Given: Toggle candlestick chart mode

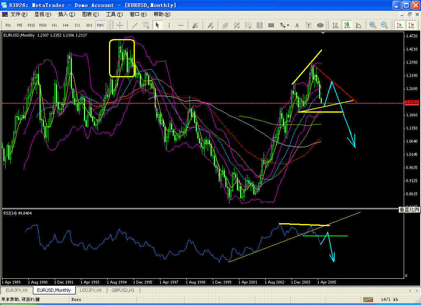Looking at the screenshot, I should click(347, 25).
